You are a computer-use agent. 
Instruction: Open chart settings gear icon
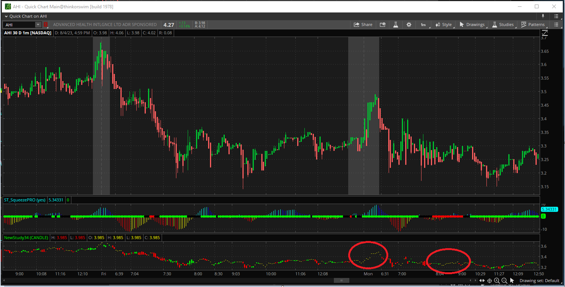tap(409, 25)
